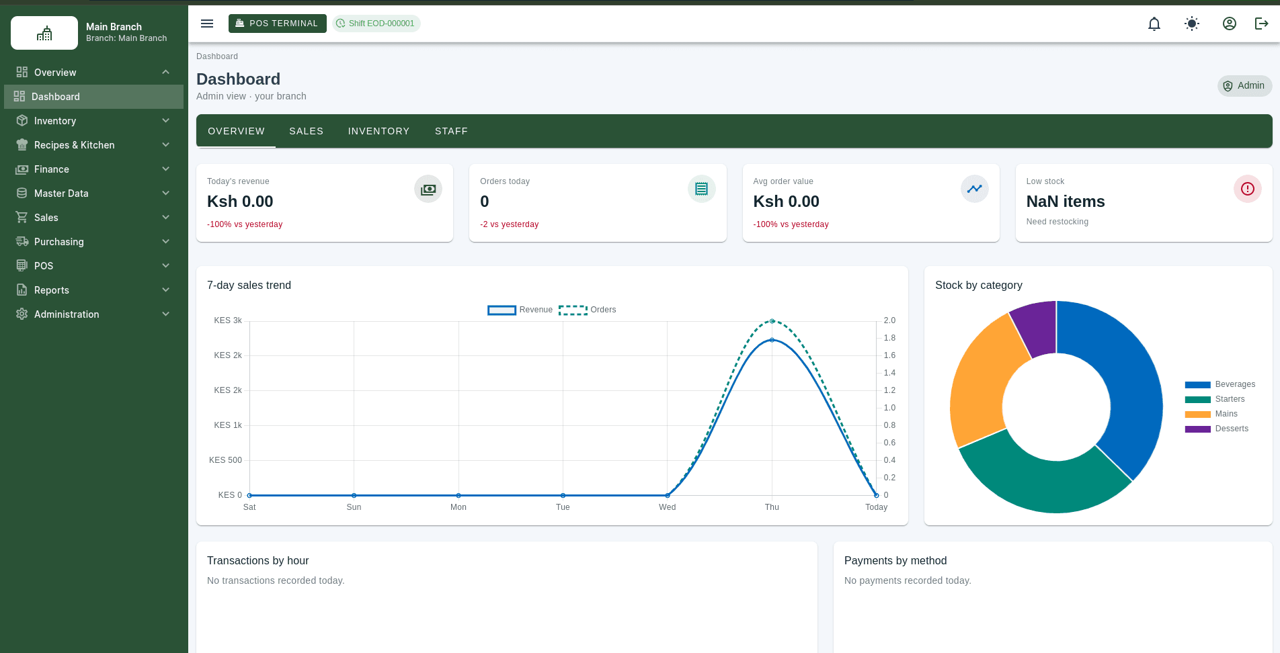
Task: Click the Finance money icon in sidebar
Action: [x=22, y=169]
